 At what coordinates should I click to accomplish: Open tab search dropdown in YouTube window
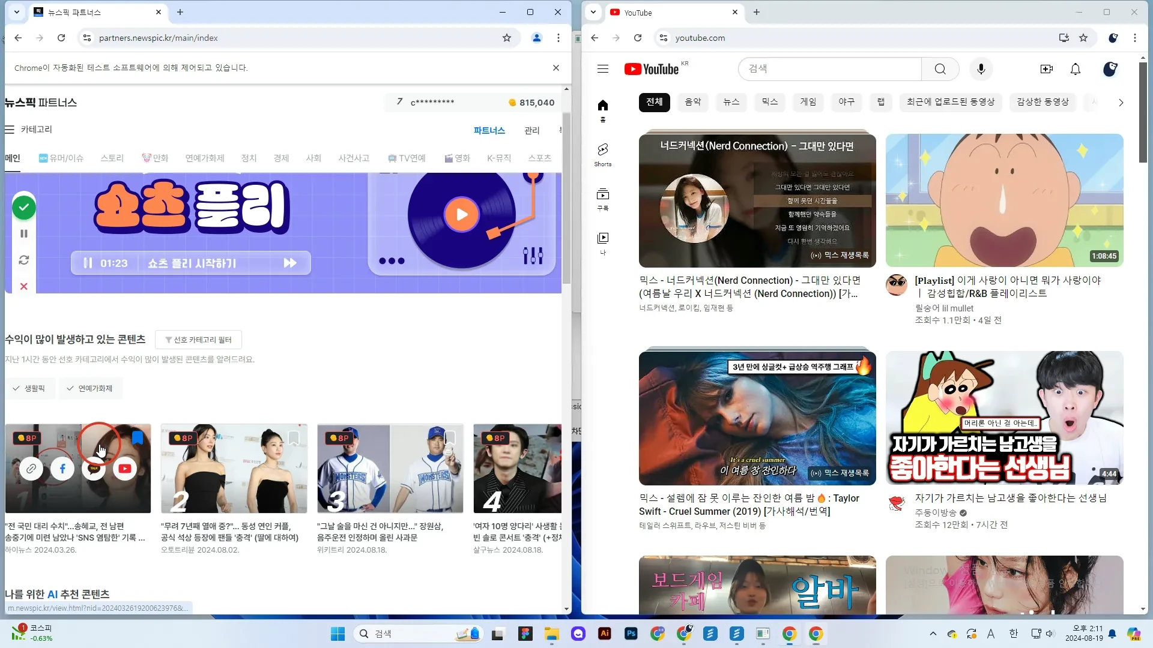click(x=593, y=12)
